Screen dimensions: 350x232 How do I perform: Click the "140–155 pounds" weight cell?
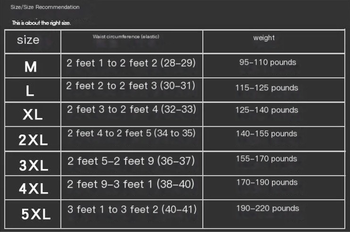point(267,134)
